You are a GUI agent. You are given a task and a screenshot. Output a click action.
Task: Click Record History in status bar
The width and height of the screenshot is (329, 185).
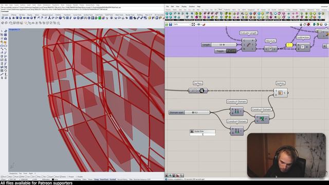coord(122,179)
